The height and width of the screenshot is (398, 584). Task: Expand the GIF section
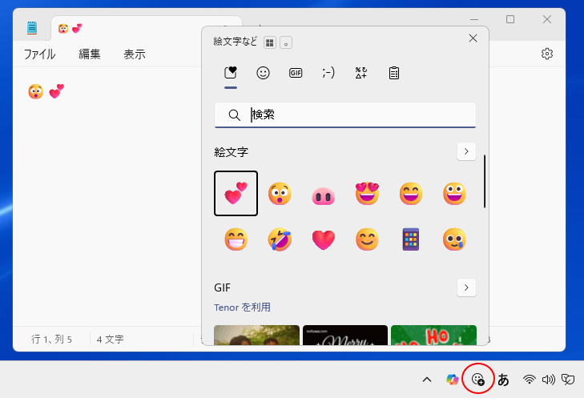click(466, 287)
